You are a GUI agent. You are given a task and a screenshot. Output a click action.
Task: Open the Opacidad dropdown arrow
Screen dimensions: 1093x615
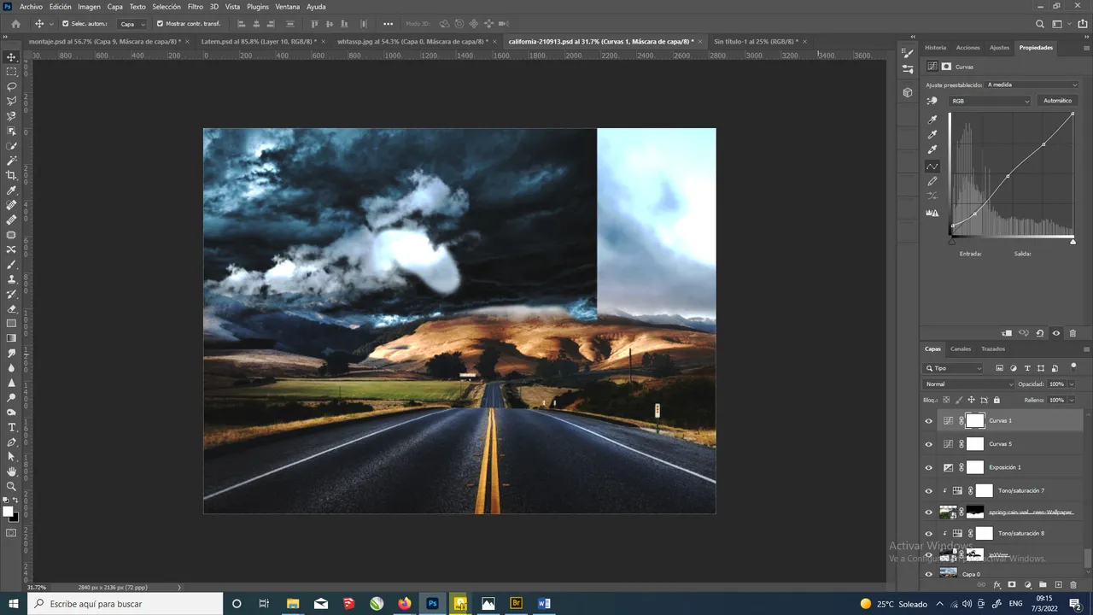coord(1073,384)
